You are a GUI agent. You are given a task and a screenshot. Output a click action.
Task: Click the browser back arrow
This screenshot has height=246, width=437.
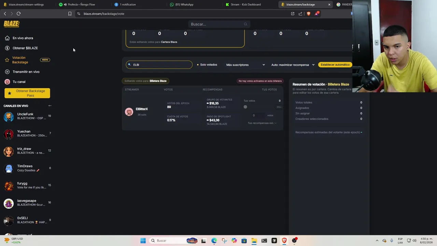(5, 14)
